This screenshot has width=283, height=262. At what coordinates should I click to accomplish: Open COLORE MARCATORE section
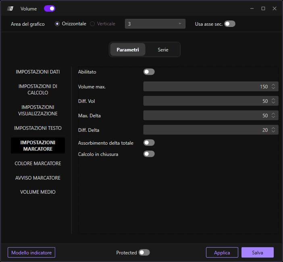point(38,164)
